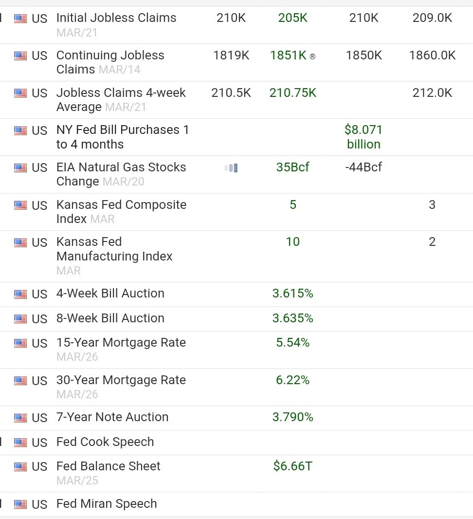Open 7-Year Note Auction link
The height and width of the screenshot is (519, 473).
tap(112, 417)
